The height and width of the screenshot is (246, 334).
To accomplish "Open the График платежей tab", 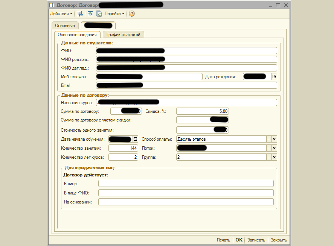I will 123,35.
